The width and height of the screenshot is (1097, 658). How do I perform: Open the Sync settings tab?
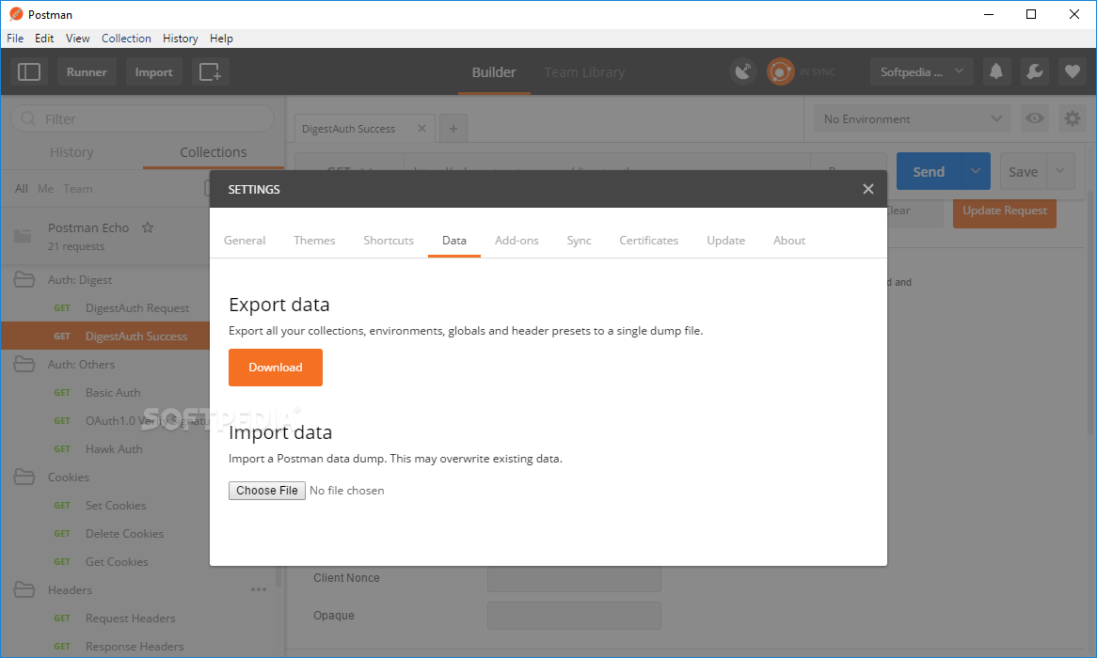(x=579, y=241)
